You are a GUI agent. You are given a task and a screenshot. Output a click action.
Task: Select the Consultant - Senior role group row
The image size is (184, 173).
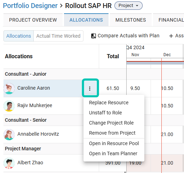(43, 120)
